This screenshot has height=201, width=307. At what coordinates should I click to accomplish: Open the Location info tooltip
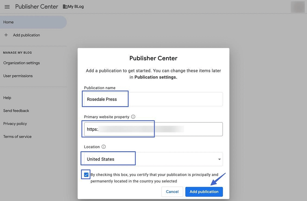click(x=103, y=147)
